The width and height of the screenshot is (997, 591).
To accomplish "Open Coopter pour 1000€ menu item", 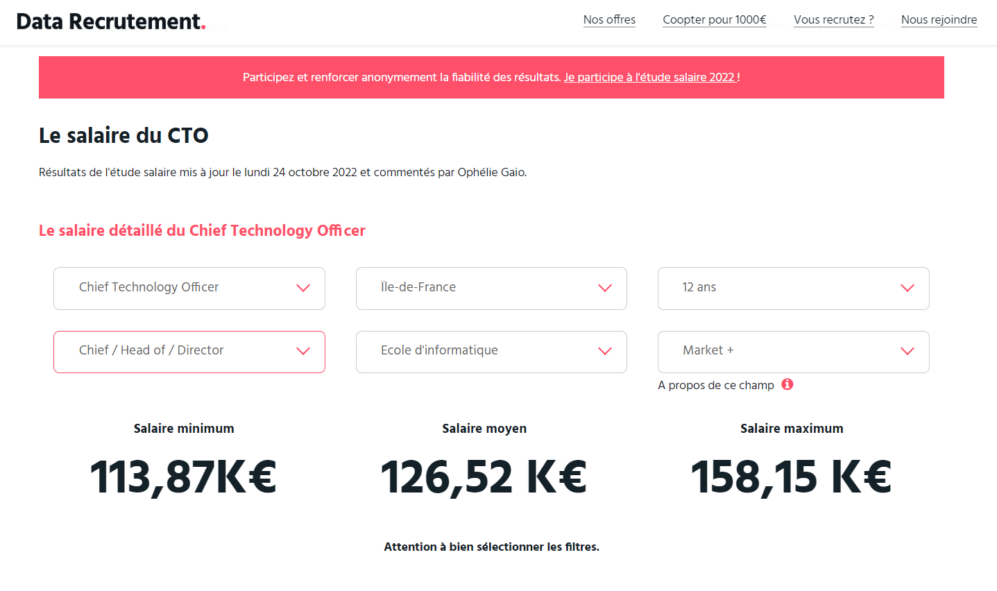I will (714, 20).
